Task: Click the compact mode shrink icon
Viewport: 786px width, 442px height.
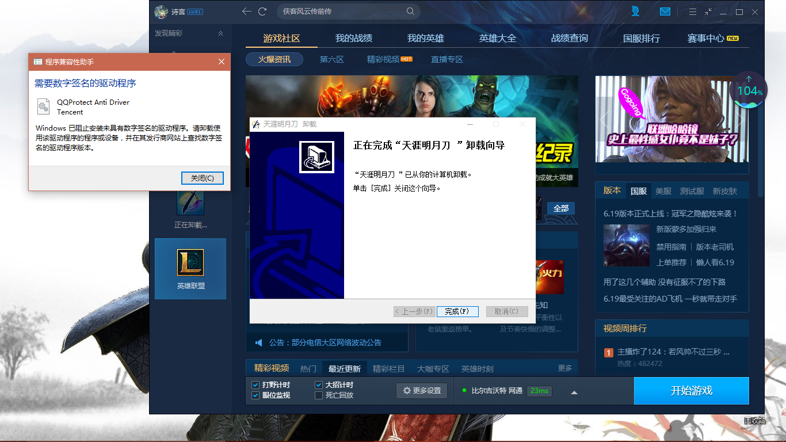Action: pos(708,12)
